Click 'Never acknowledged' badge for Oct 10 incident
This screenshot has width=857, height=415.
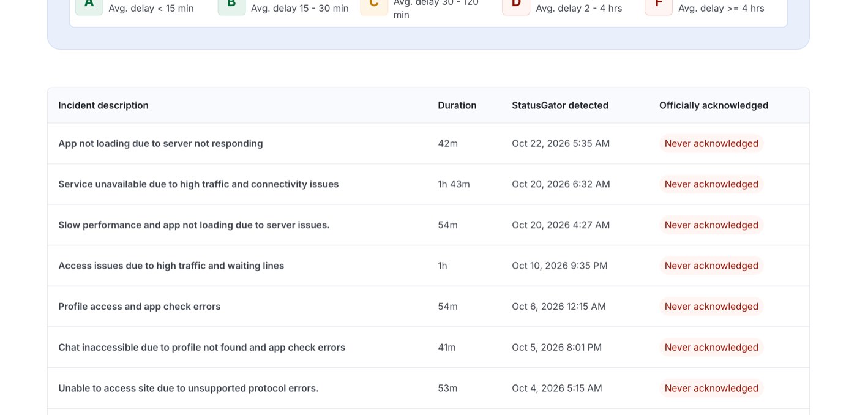711,266
